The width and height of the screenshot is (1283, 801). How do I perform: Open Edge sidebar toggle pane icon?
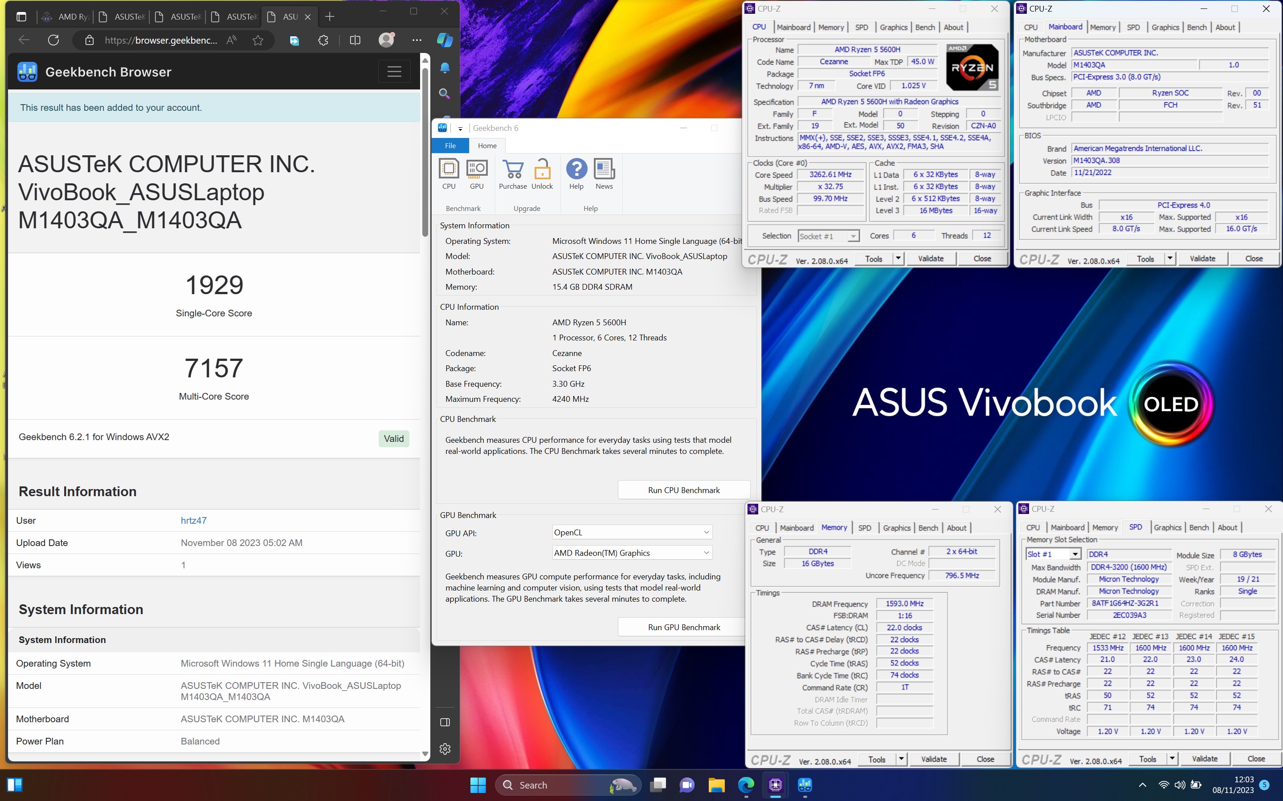tap(445, 722)
